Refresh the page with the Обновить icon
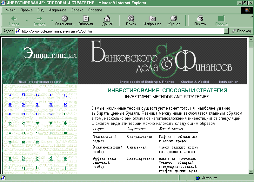 86,19
